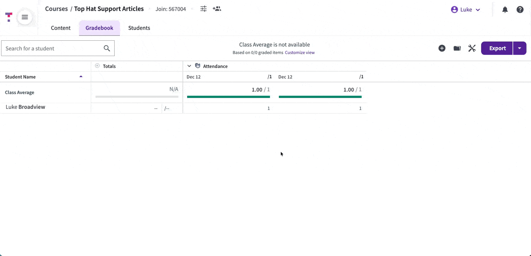Click the Join: 567004 code

coord(171,9)
